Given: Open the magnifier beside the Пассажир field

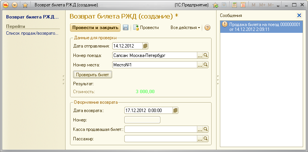Looking at the screenshot, I should 206,139.
